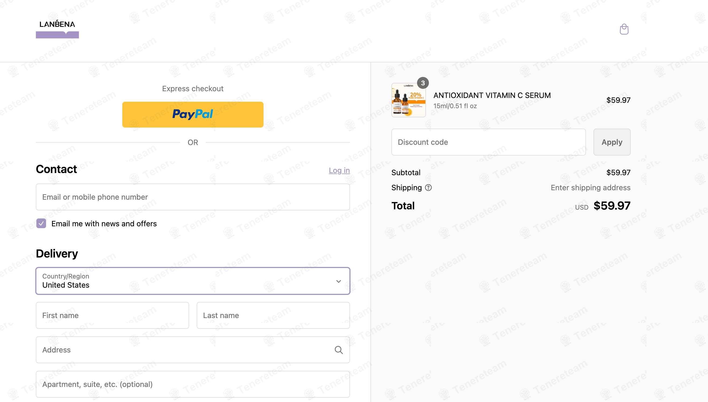Focus the Email or mobile phone number field

click(x=193, y=197)
